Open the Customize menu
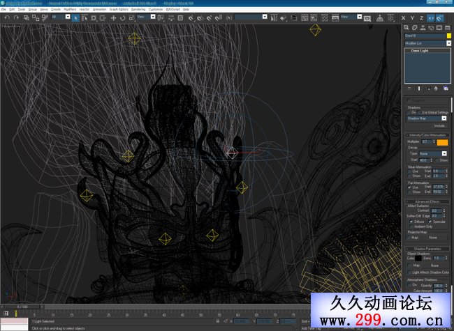454x331 pixels. [x=156, y=10]
